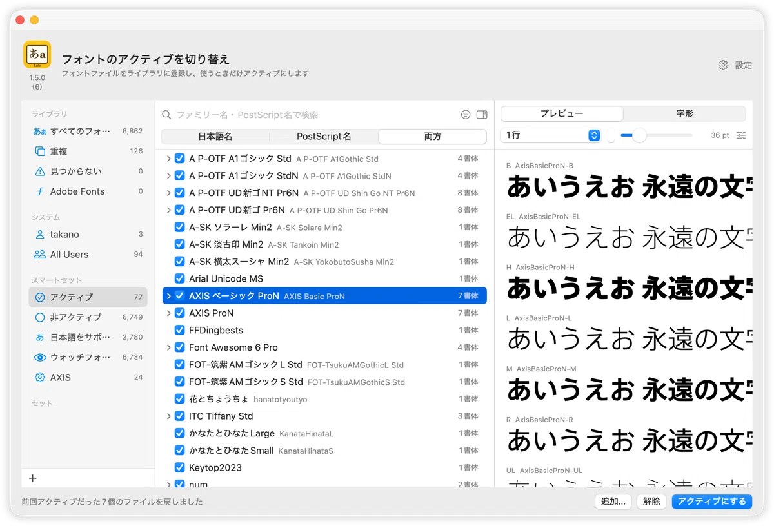774x526 pixels.
Task: Expand A P-OTF UD新ゴNT Pr6N family
Action: coord(169,193)
